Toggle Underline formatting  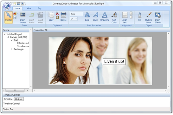click(x=105, y=17)
